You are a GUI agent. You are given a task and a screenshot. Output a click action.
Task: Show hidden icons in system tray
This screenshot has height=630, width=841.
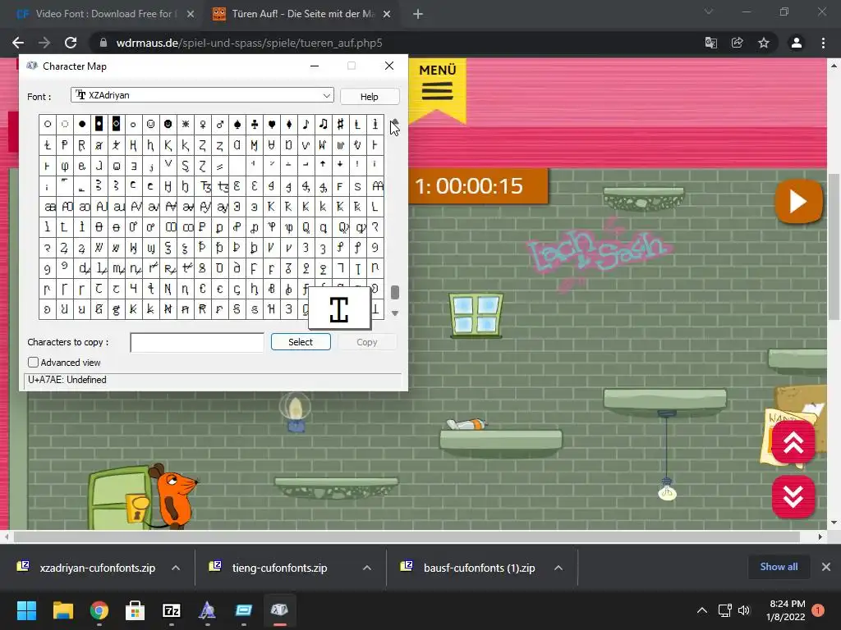pos(701,610)
